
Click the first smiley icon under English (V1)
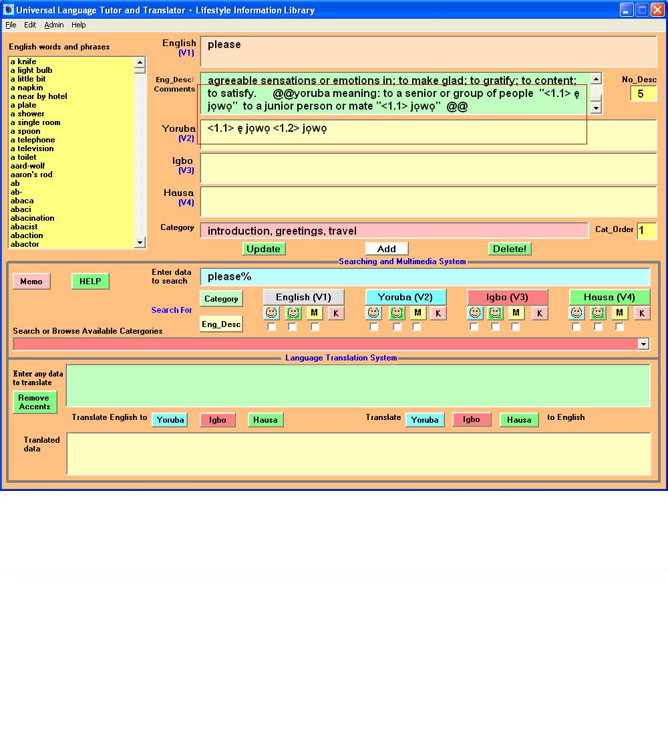tap(271, 313)
